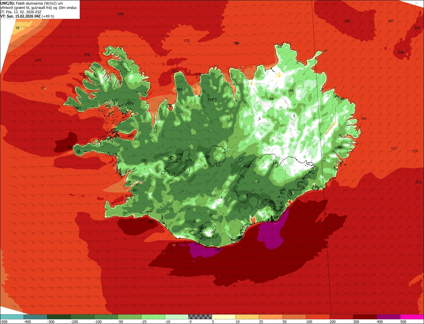Click the purple 400 to 500 legend swatch

[388, 317]
